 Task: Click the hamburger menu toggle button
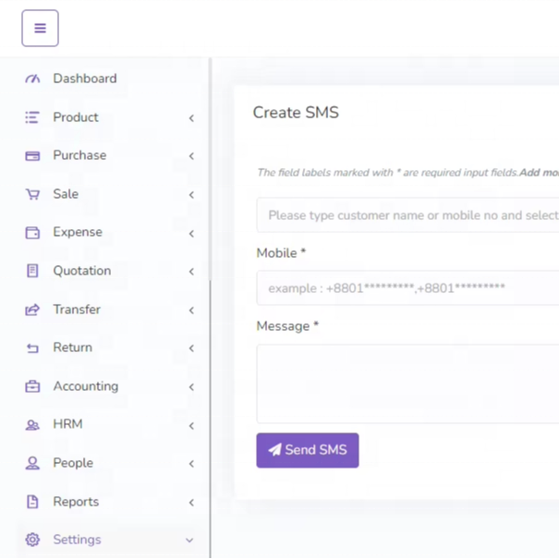point(40,29)
